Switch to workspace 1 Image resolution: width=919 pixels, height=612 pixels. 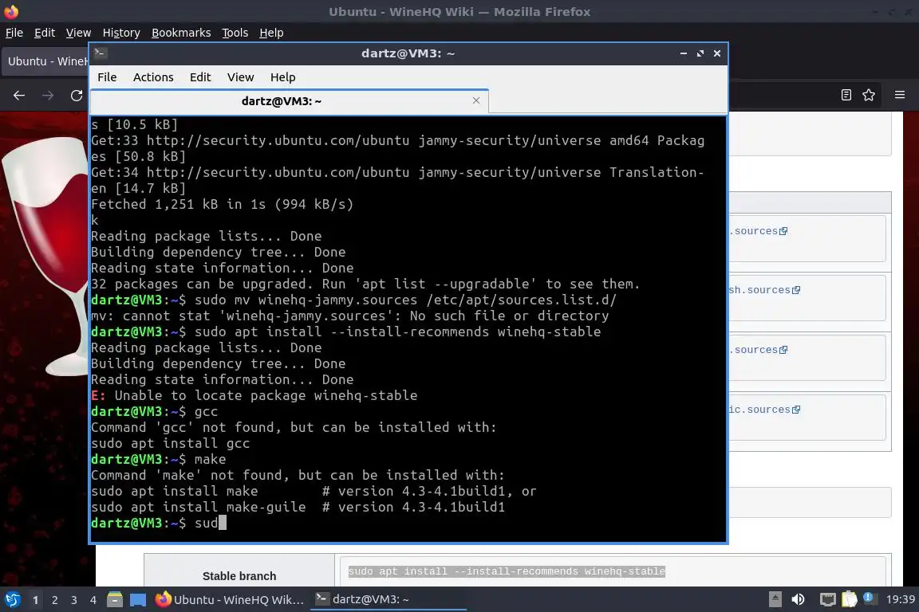tap(35, 600)
